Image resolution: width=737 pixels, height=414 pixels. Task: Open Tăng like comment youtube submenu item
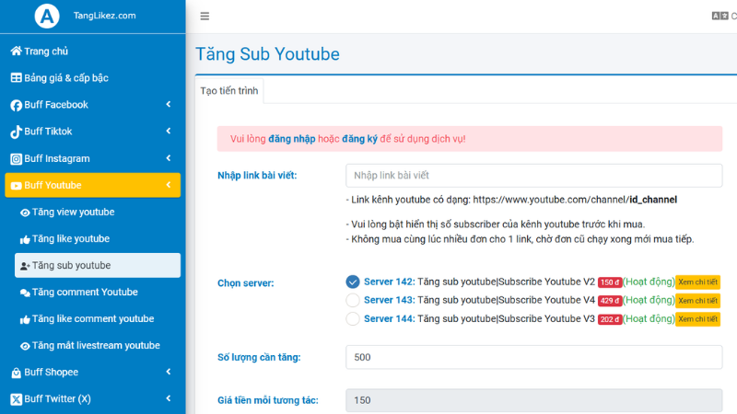coord(98,318)
